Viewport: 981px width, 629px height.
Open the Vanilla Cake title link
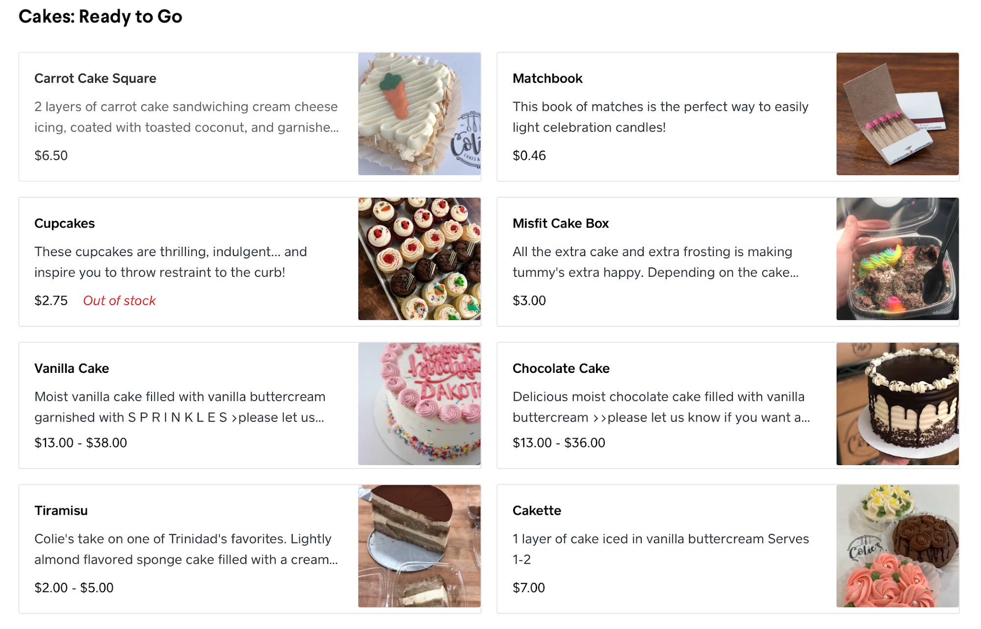click(x=72, y=368)
